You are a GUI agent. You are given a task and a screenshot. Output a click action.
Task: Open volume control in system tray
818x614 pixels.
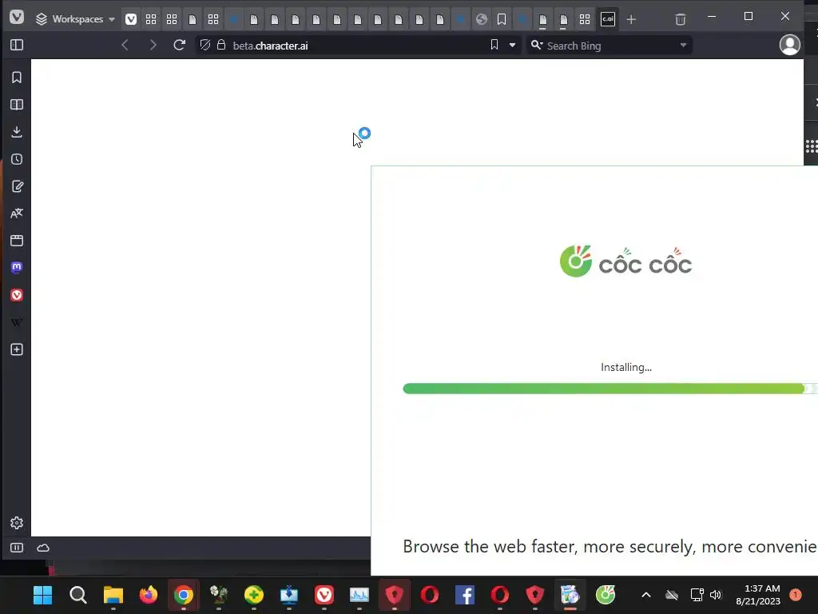tap(716, 595)
